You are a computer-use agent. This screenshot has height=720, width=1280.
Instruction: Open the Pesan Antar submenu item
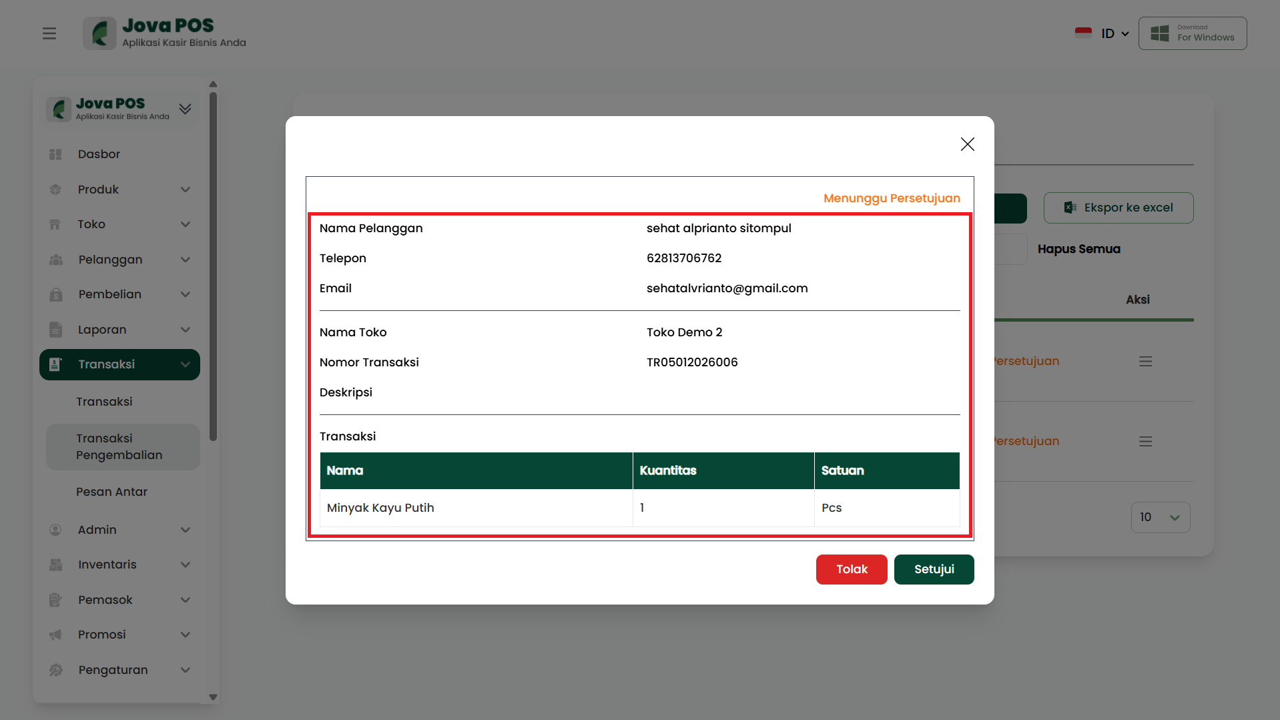point(111,492)
